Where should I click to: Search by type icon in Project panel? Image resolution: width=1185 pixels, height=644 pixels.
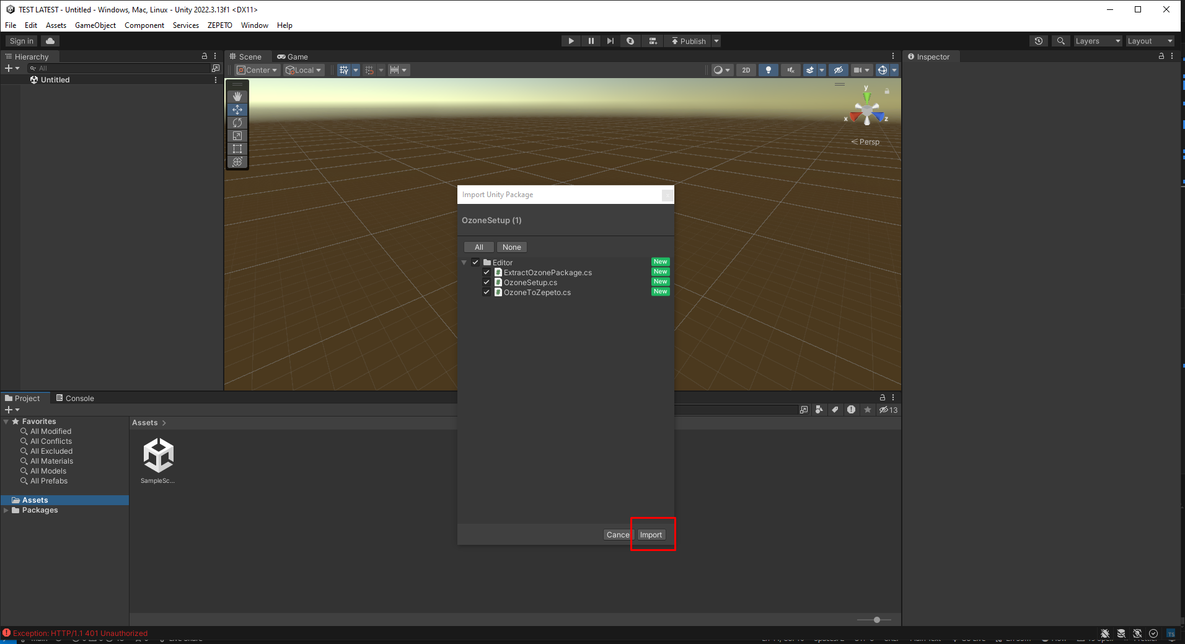tap(819, 410)
